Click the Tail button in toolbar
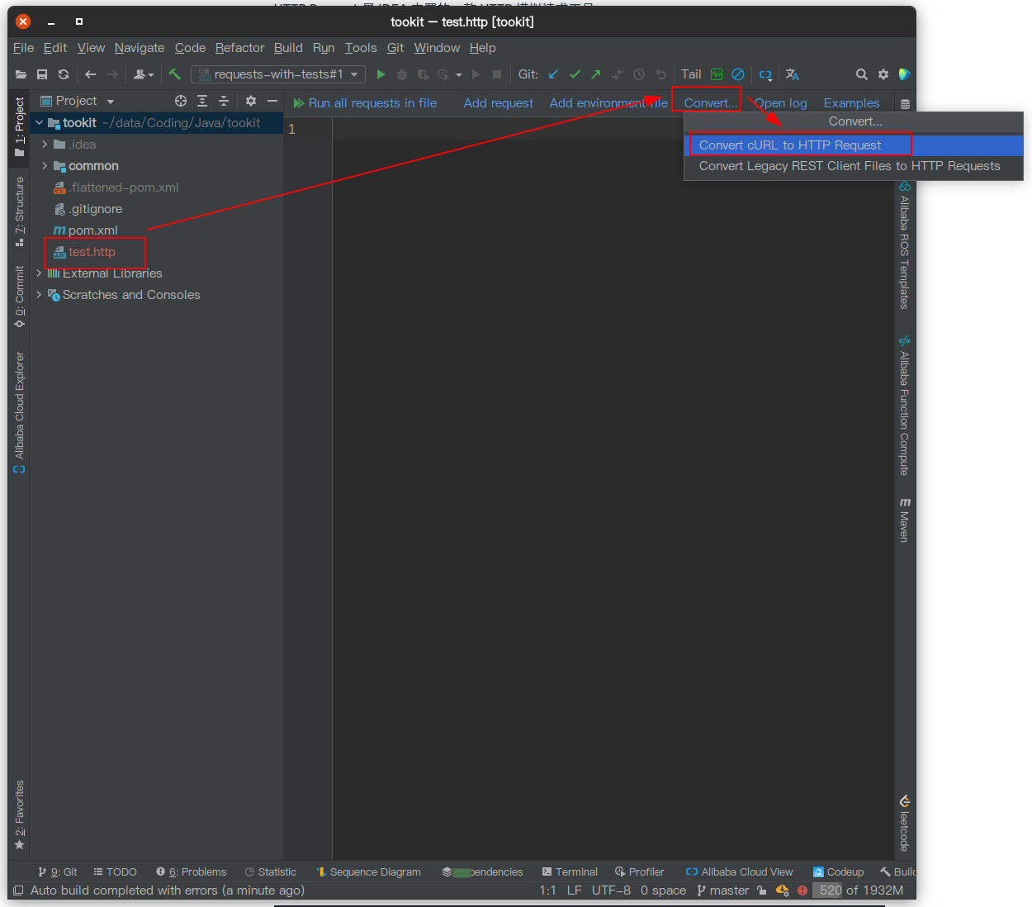The image size is (1032, 907). [691, 74]
